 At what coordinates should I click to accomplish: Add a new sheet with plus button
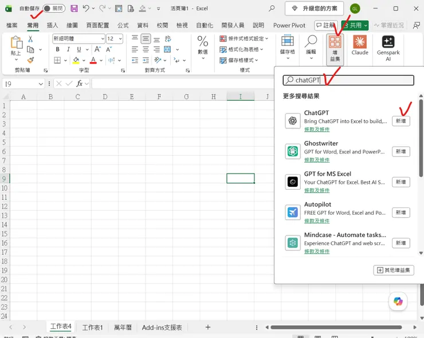(207, 327)
